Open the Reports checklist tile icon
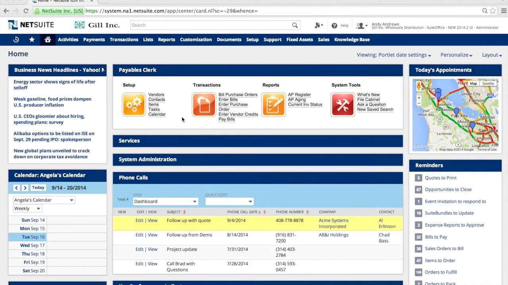 [x=273, y=104]
